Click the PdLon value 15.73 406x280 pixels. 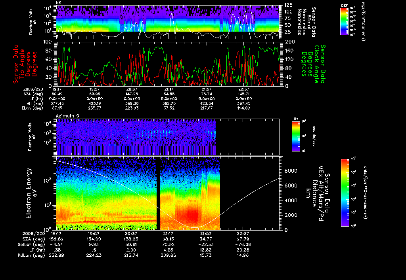click(206, 255)
